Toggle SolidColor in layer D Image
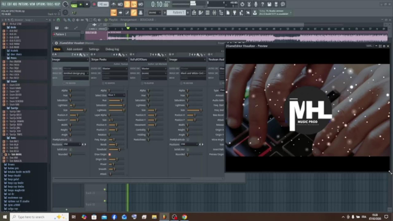Image resolution: width=393 pixels, height=221 pixels. [187, 149]
